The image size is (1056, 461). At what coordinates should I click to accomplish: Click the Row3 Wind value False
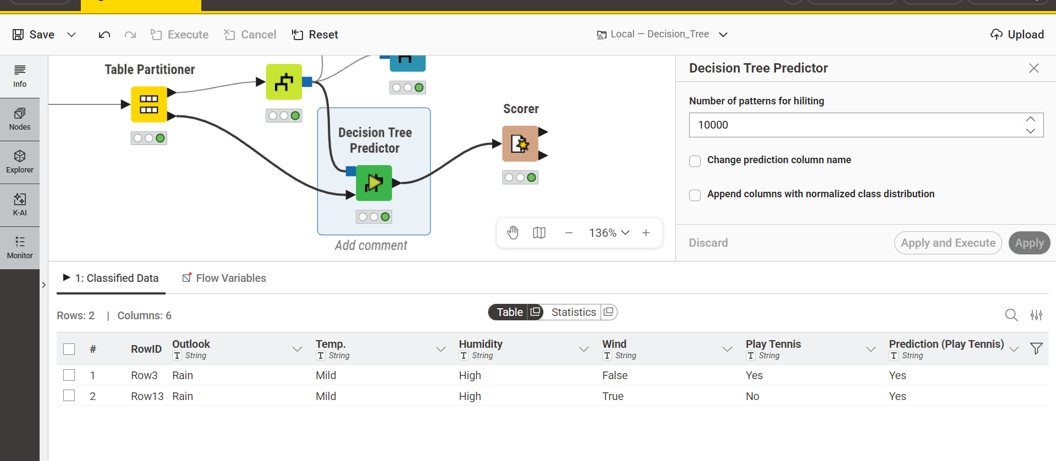pos(615,375)
